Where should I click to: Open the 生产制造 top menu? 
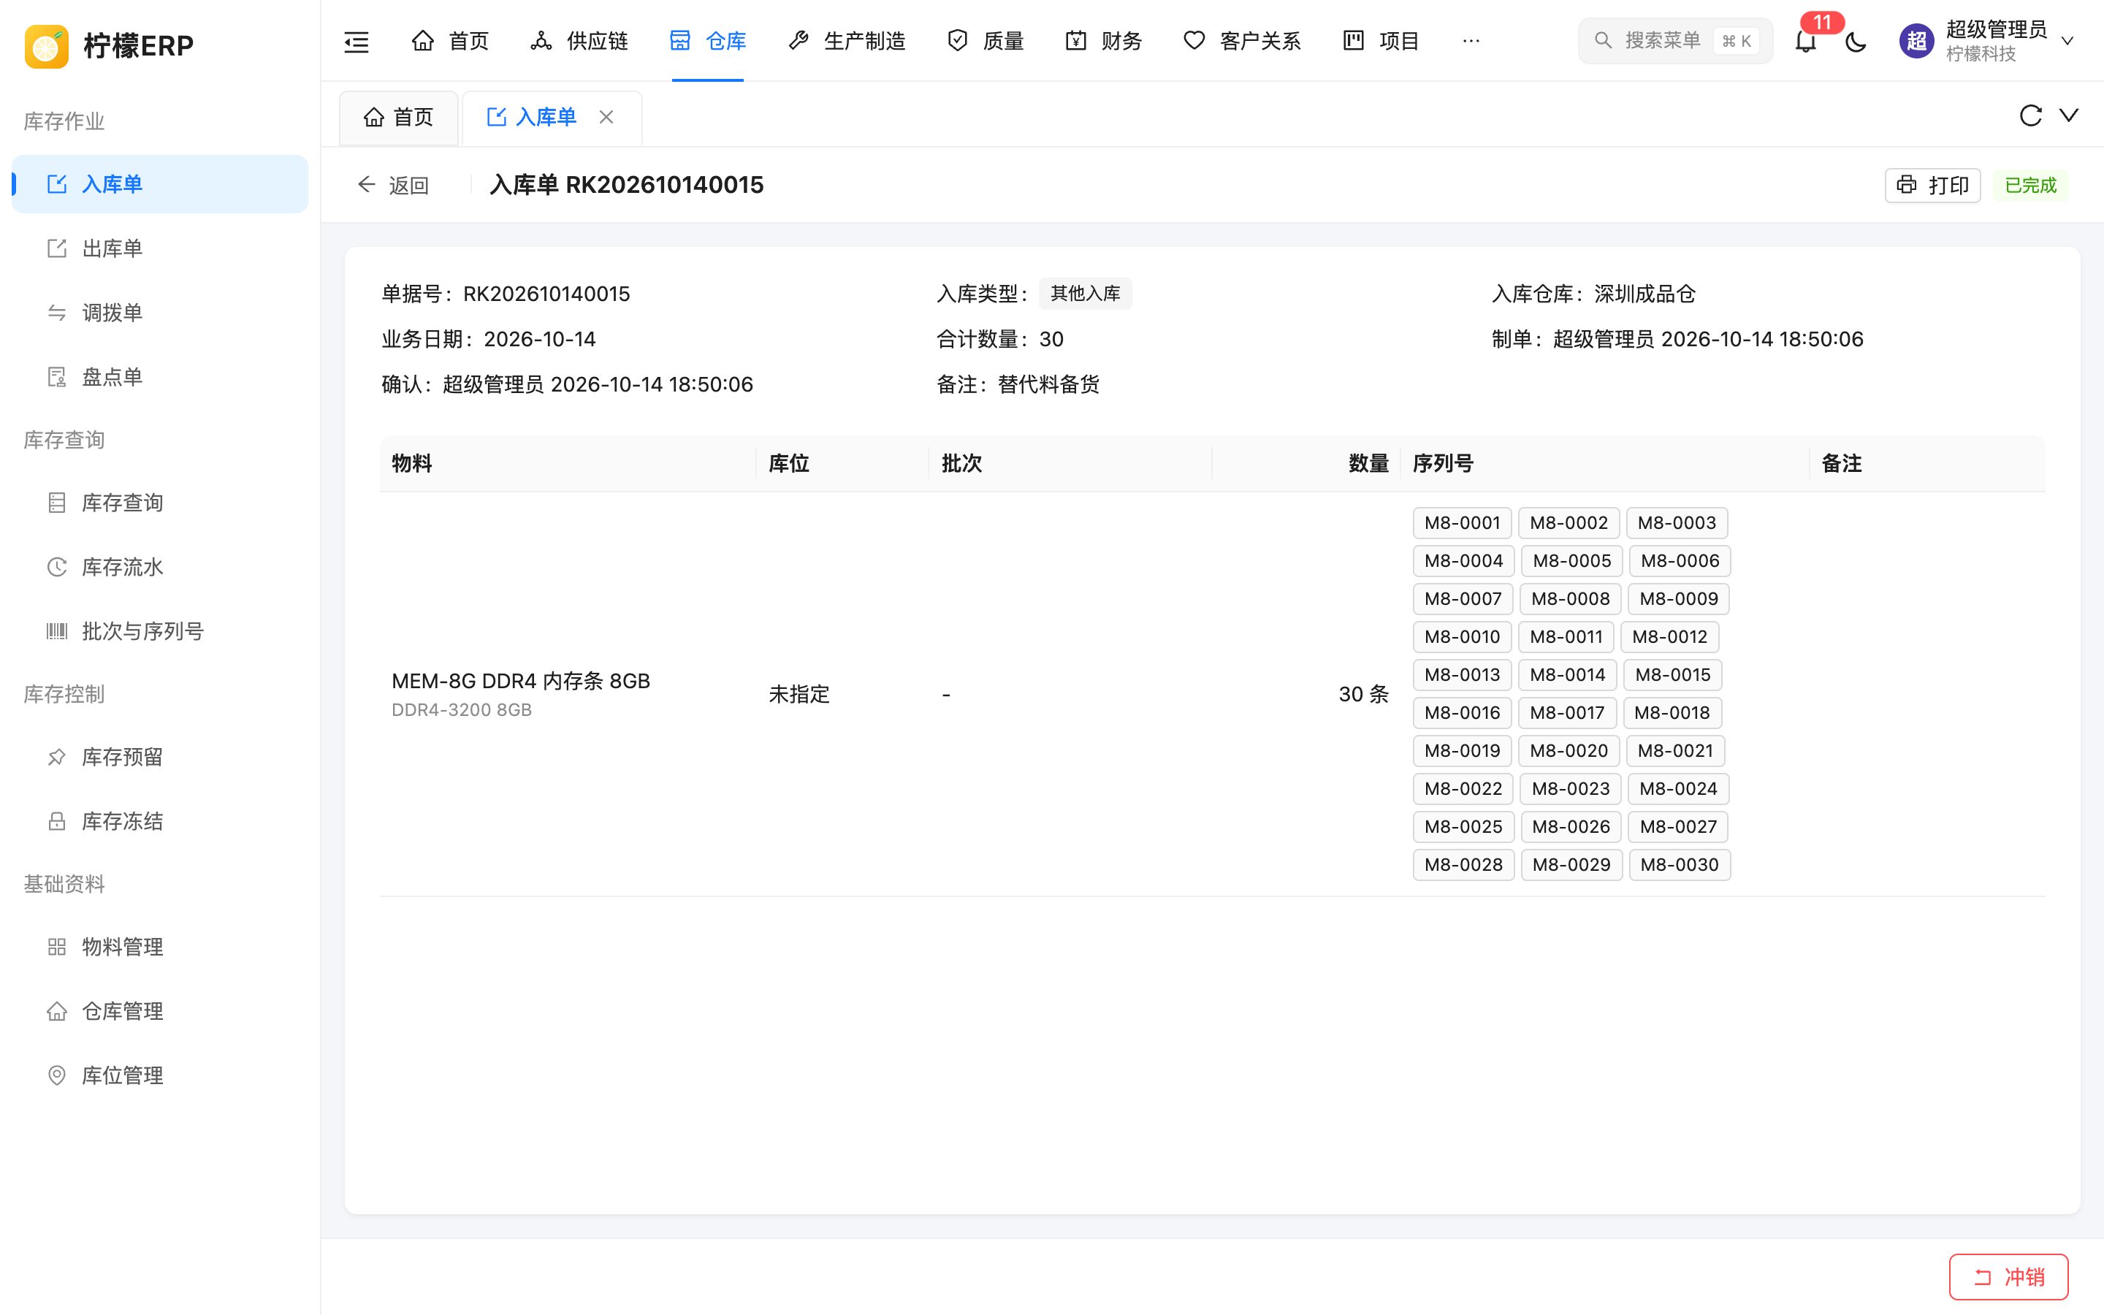[847, 41]
